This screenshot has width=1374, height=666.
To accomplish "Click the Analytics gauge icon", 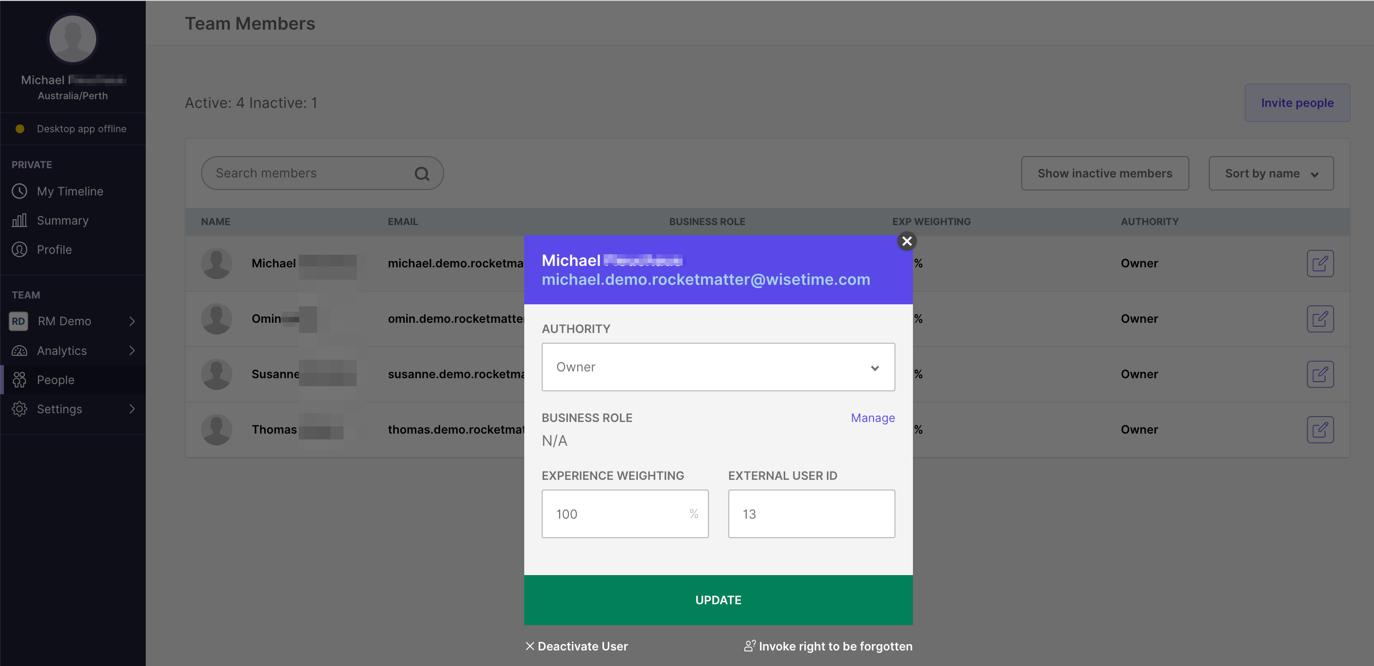I will pyautogui.click(x=19, y=351).
